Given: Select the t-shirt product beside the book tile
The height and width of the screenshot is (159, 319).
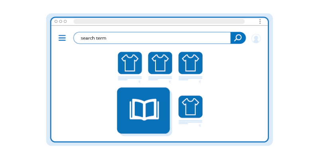Looking at the screenshot, I should click(191, 107).
